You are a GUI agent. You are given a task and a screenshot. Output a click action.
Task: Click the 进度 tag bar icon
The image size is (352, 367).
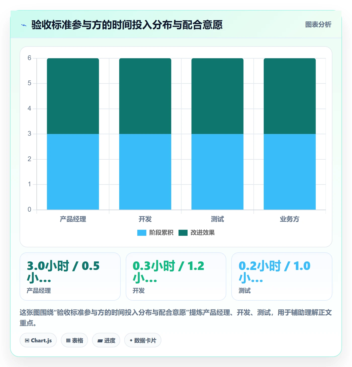tap(100, 341)
